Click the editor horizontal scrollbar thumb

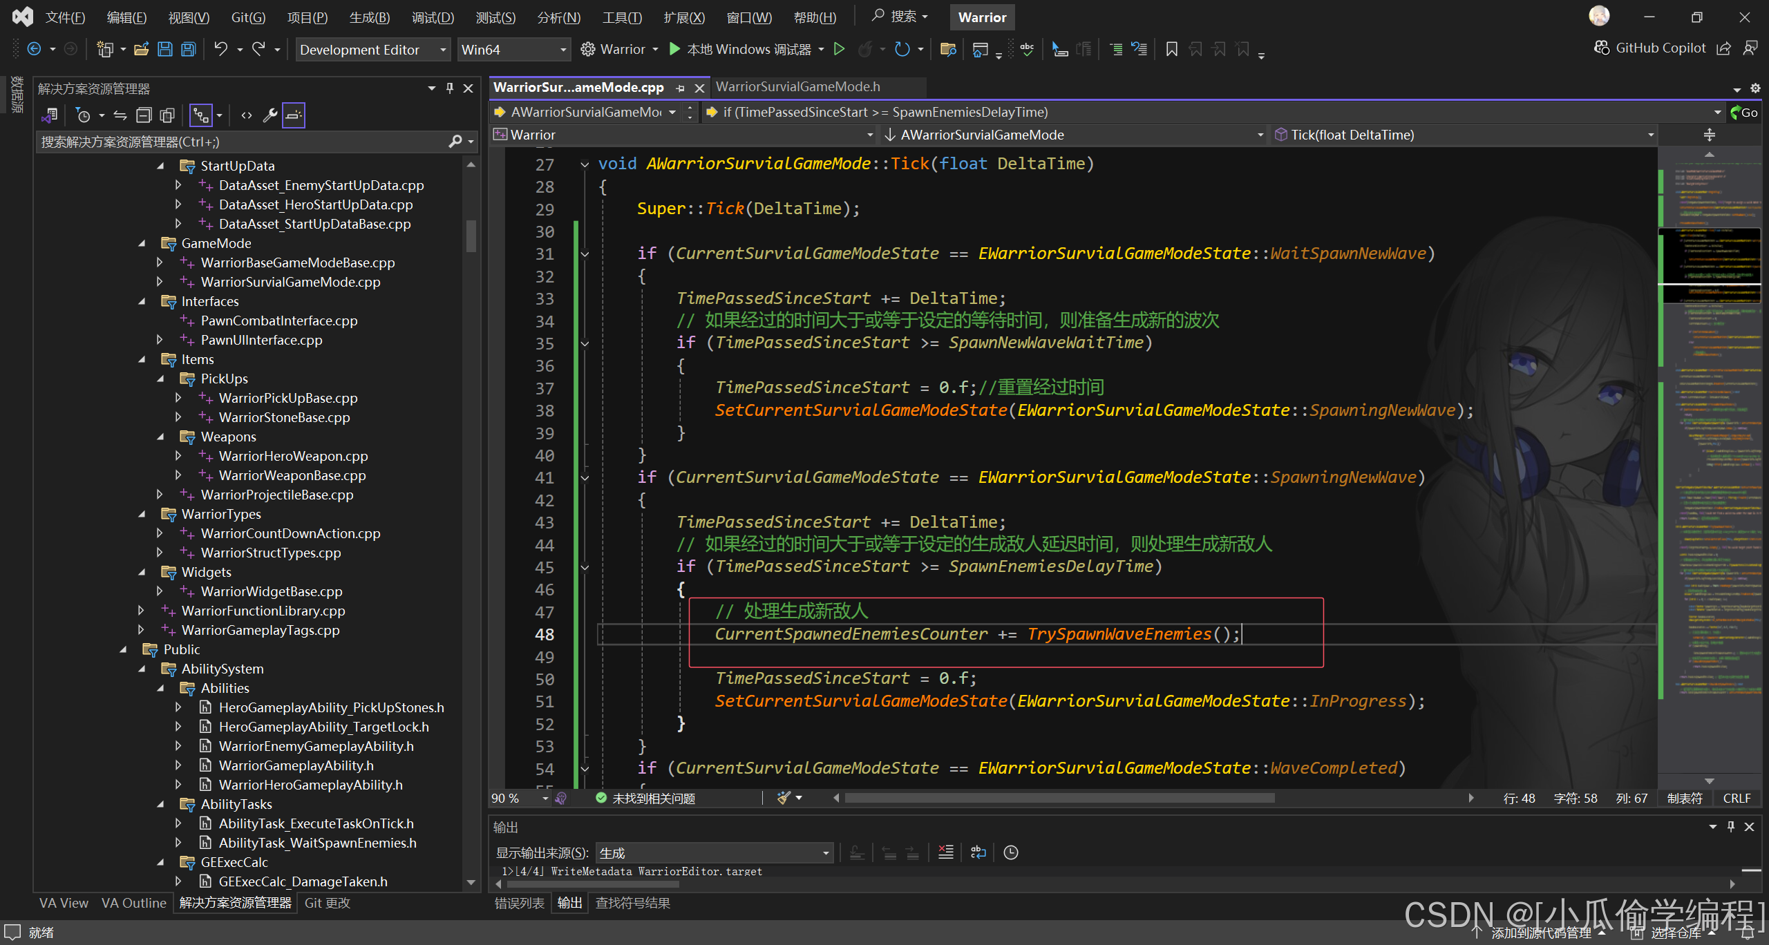tap(1059, 798)
